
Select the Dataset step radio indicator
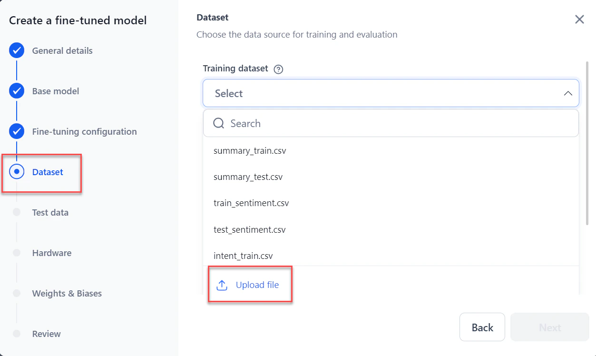16,171
